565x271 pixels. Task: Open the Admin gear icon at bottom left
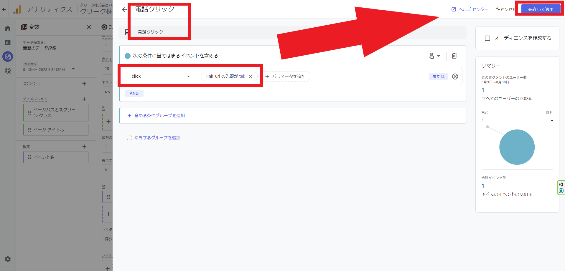[8, 259]
